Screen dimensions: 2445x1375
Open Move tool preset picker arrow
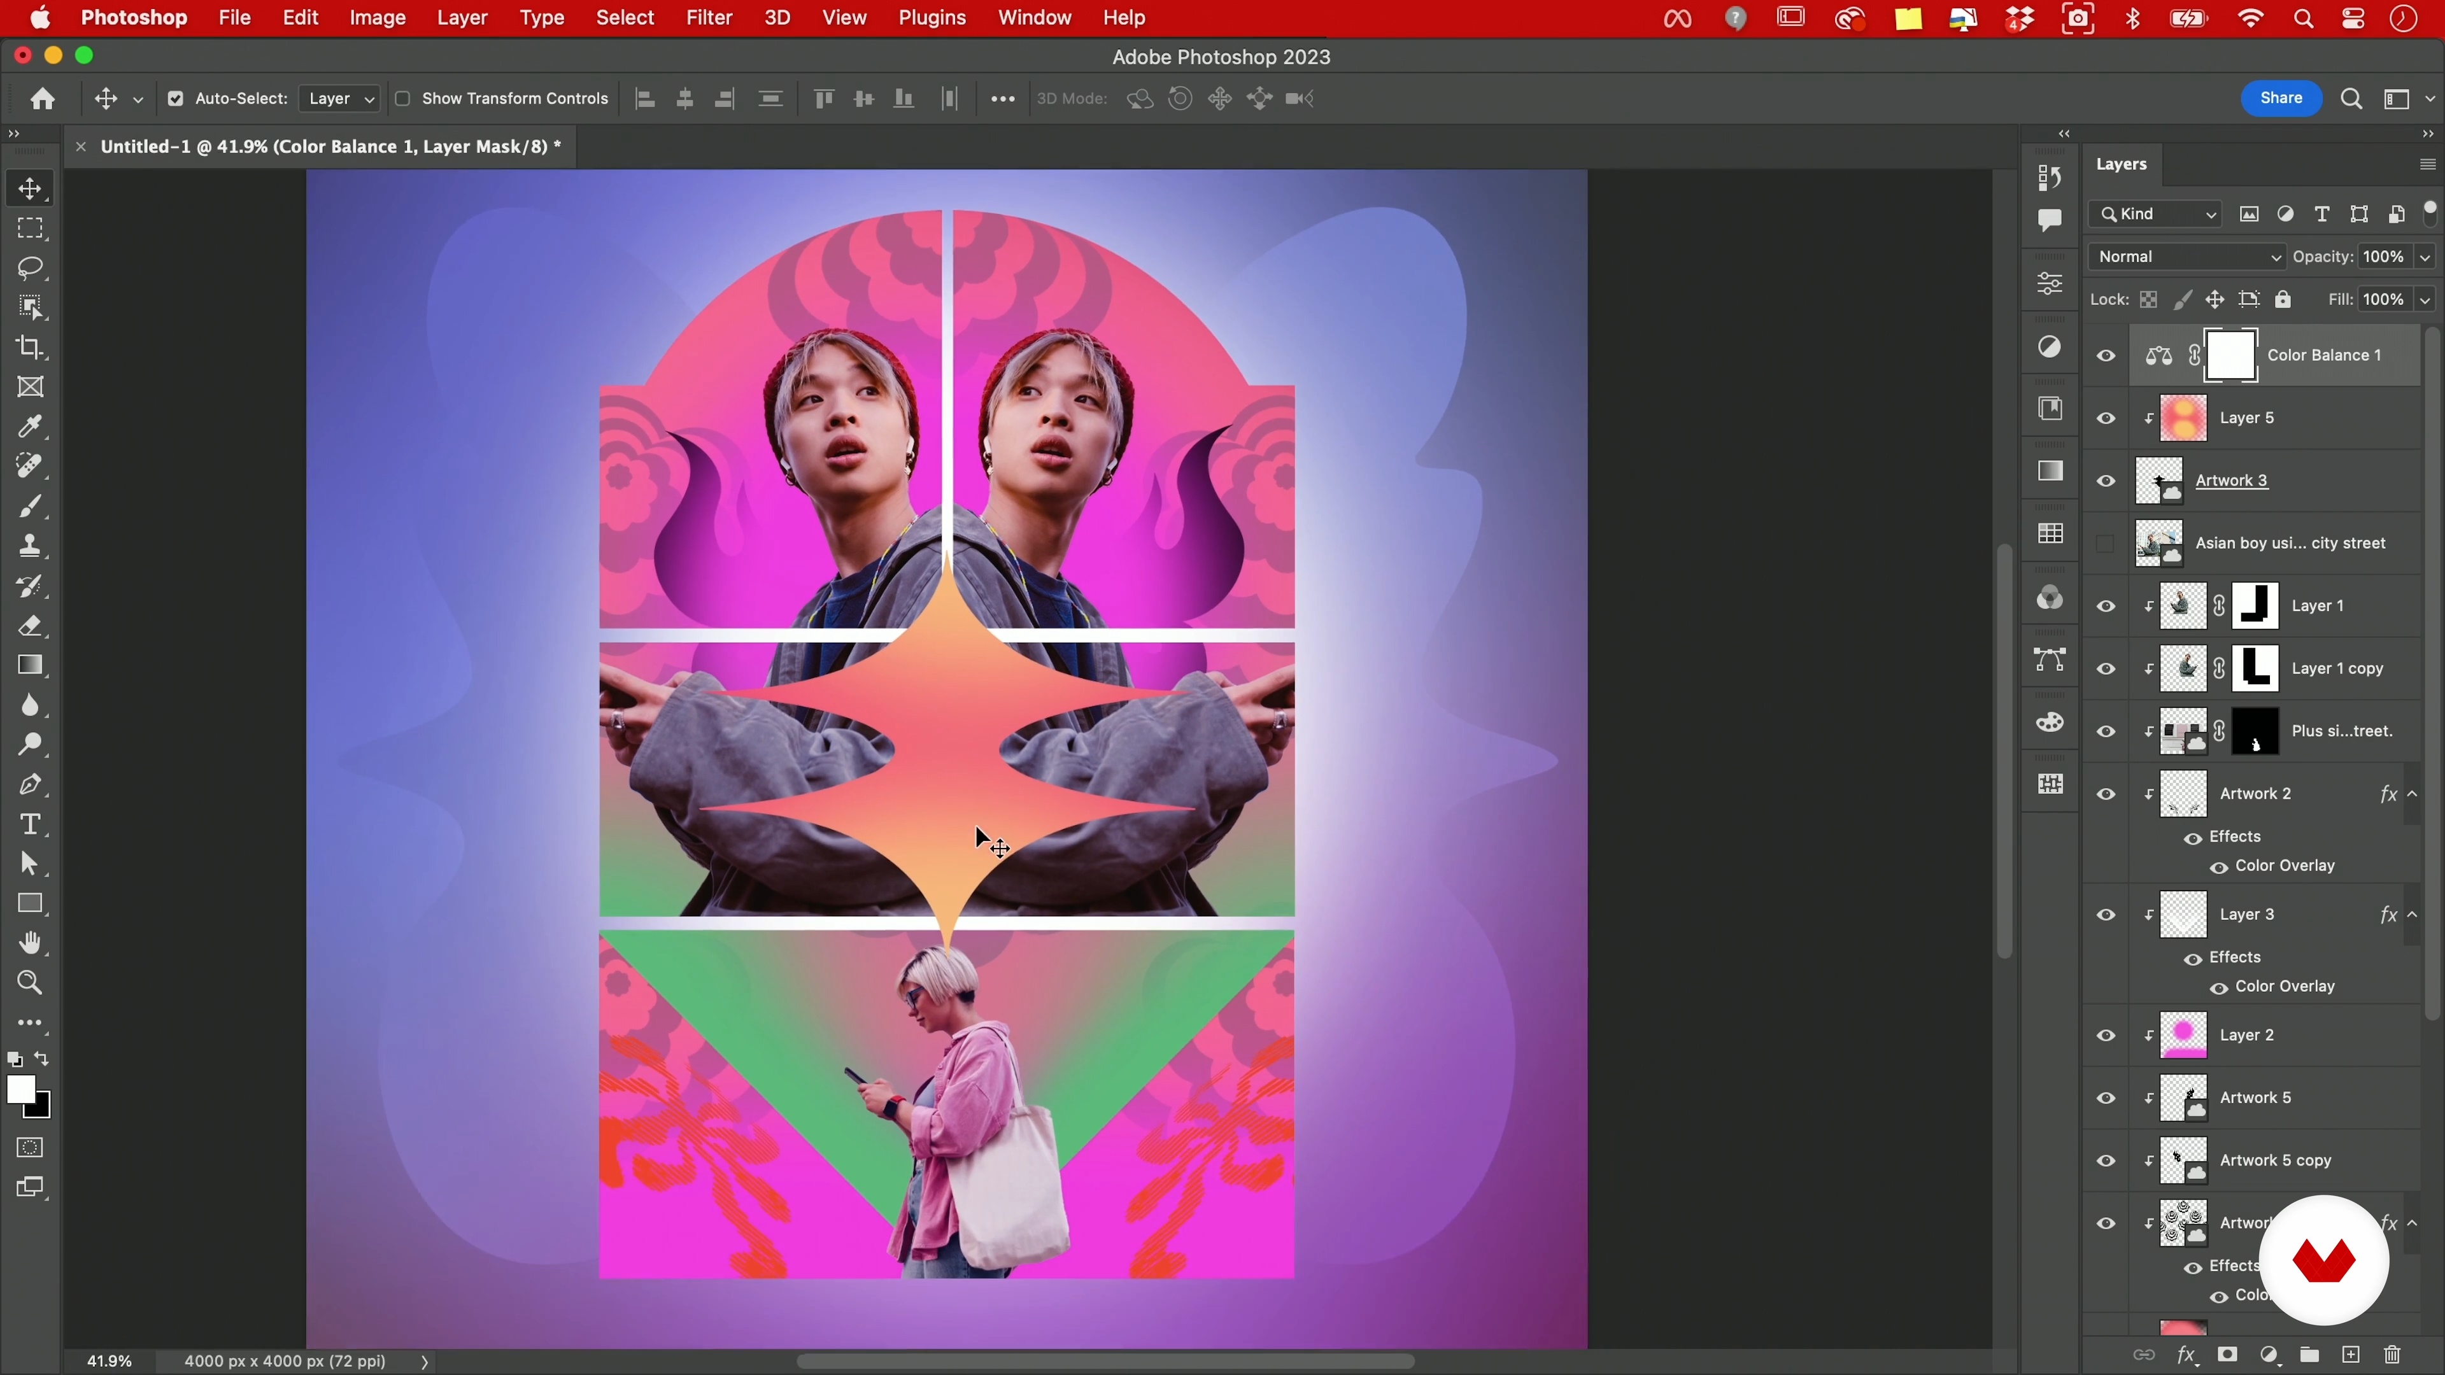click(138, 100)
